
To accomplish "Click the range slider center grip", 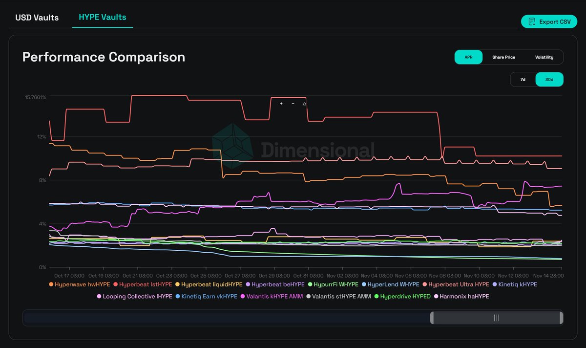I will [x=497, y=318].
